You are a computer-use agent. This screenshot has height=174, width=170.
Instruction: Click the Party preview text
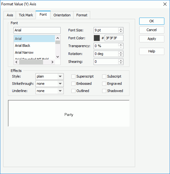[x=69, y=115]
